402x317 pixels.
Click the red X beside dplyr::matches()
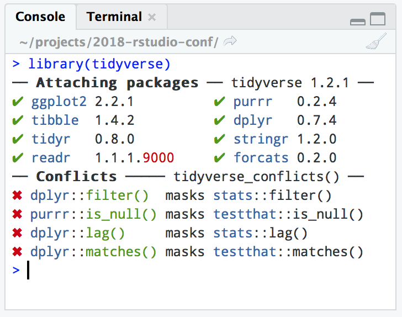coord(17,252)
